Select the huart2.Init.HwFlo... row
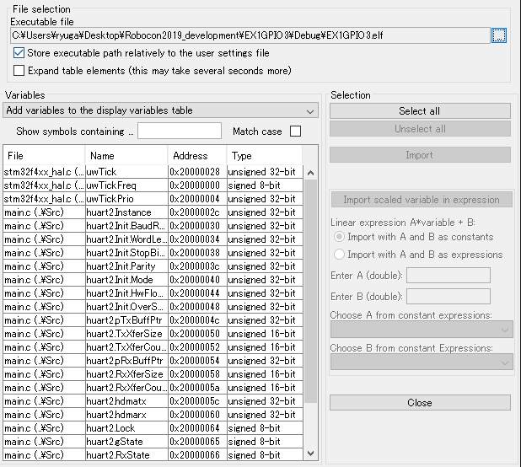Screen dimensions: 521x467 [153, 293]
